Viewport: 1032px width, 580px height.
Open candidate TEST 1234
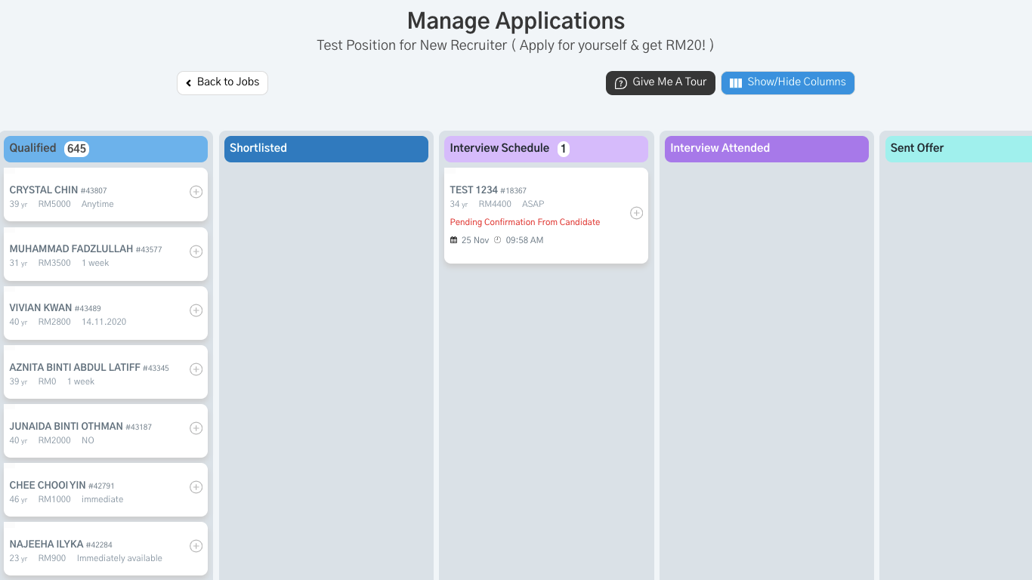[474, 190]
